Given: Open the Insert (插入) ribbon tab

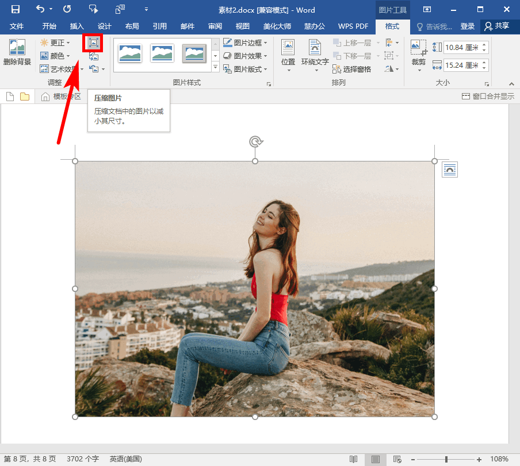Looking at the screenshot, I should [x=77, y=26].
